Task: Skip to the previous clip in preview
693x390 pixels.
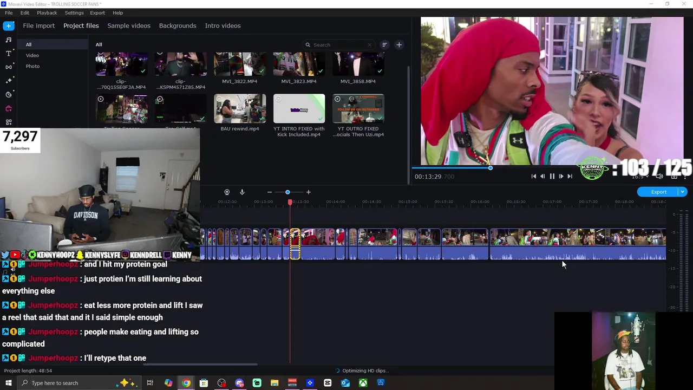Action: [534, 176]
